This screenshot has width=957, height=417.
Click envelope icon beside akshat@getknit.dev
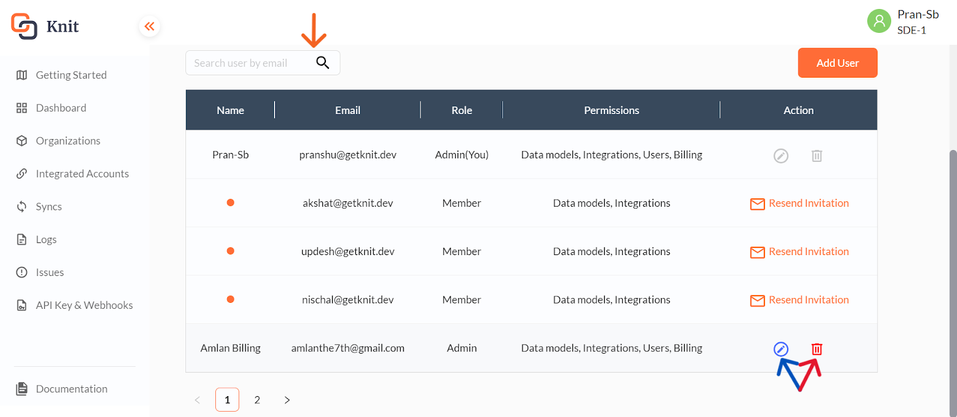tap(757, 204)
